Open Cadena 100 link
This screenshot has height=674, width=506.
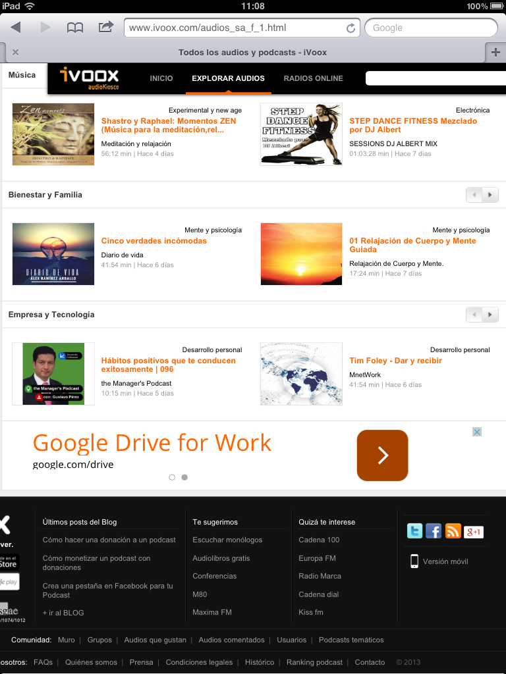319,540
